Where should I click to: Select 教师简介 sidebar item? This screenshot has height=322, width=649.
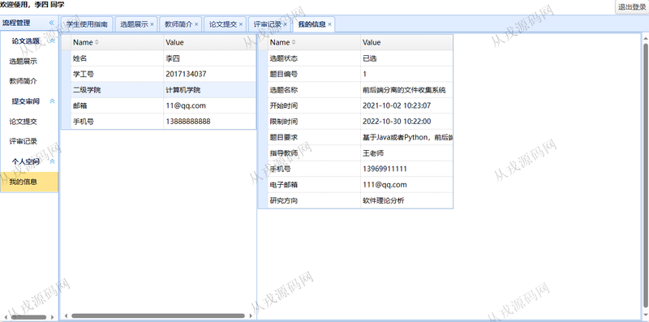[x=24, y=81]
